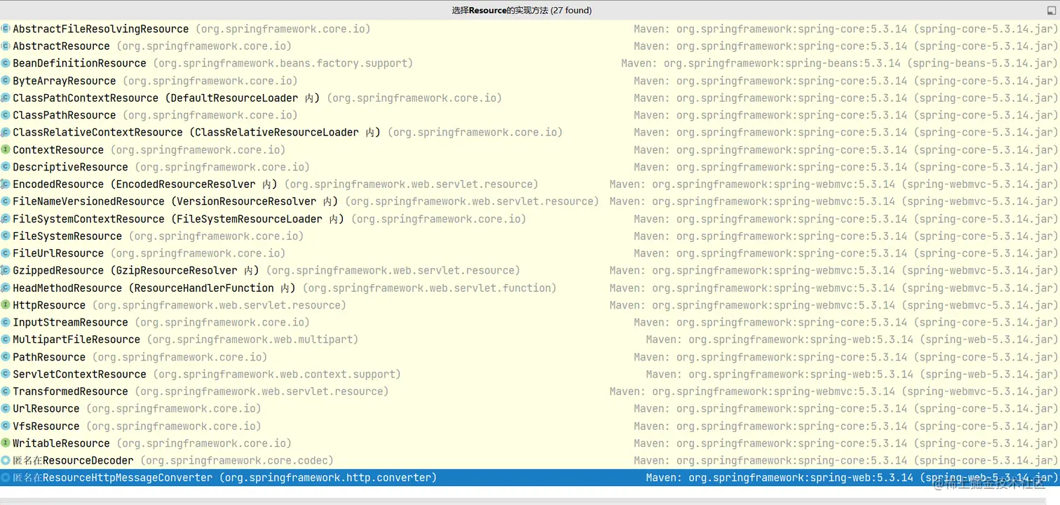
Task: Select the TransformedResource entry
Action: [x=530, y=391]
